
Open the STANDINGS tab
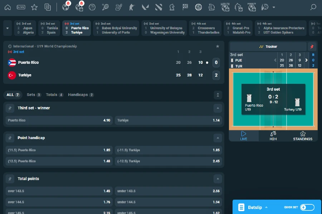303,136
